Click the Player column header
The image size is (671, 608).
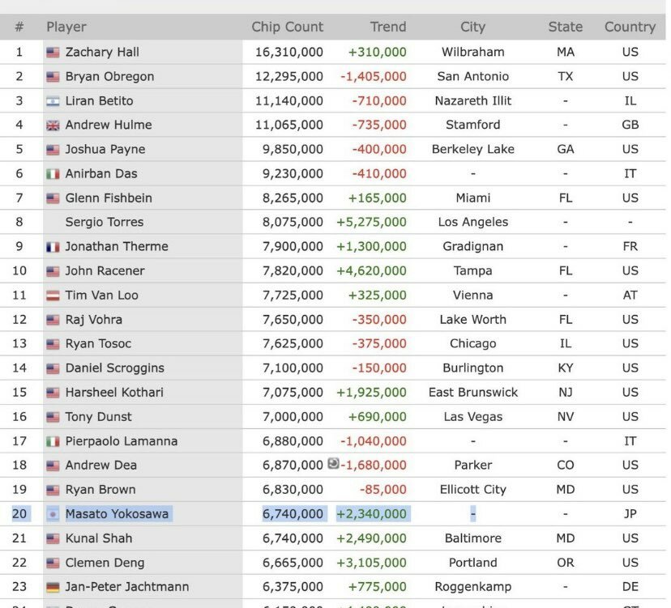tap(66, 27)
